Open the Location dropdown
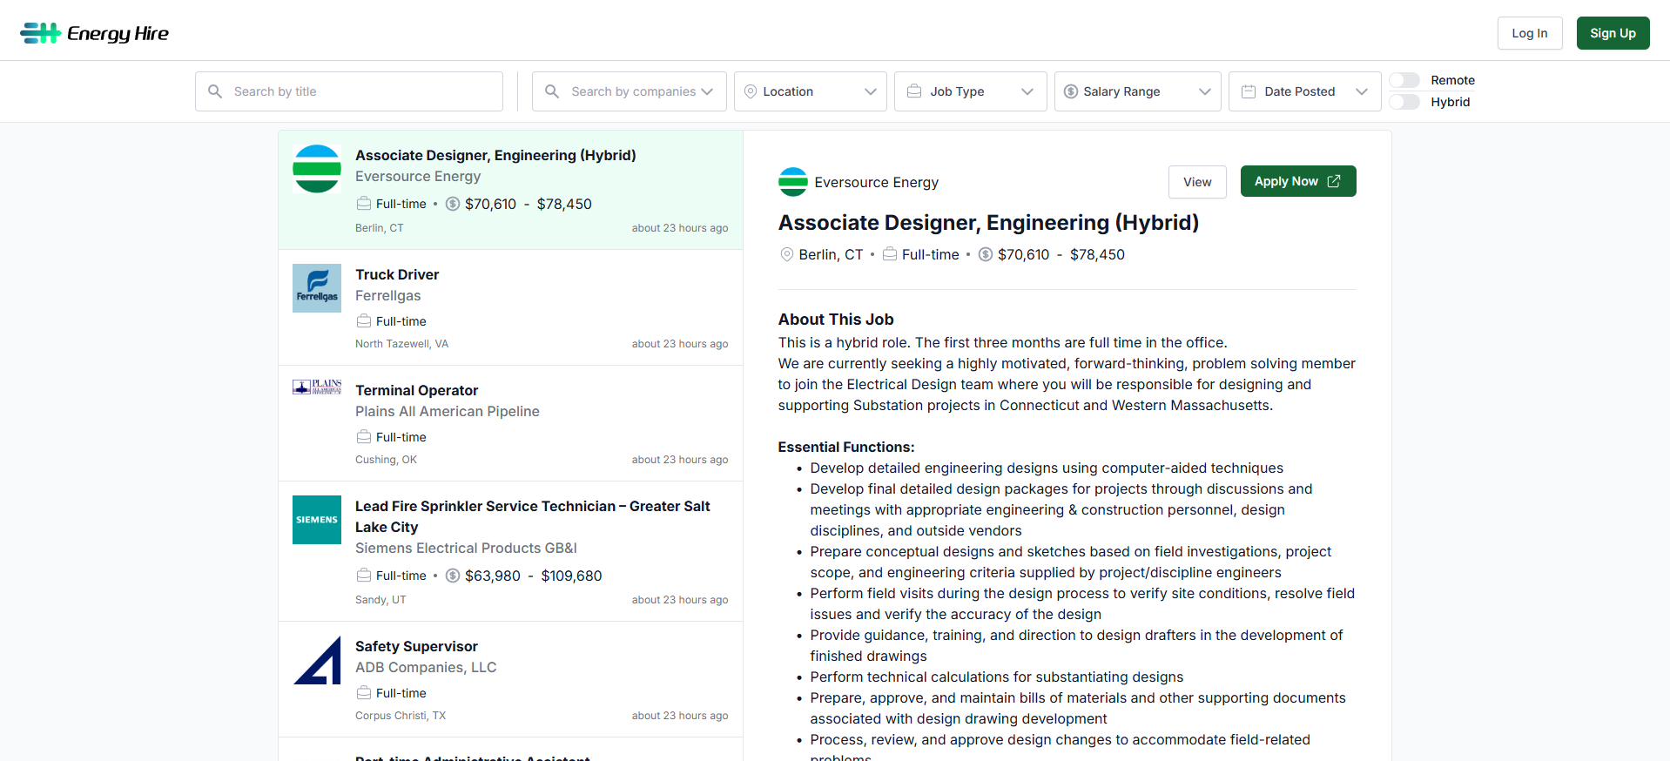The height and width of the screenshot is (761, 1670). click(811, 91)
